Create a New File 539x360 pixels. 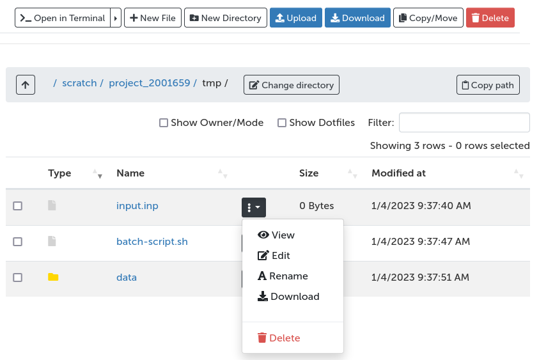pyautogui.click(x=153, y=18)
